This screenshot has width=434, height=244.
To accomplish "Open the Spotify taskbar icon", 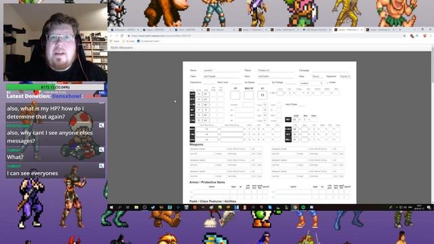I will [303, 207].
